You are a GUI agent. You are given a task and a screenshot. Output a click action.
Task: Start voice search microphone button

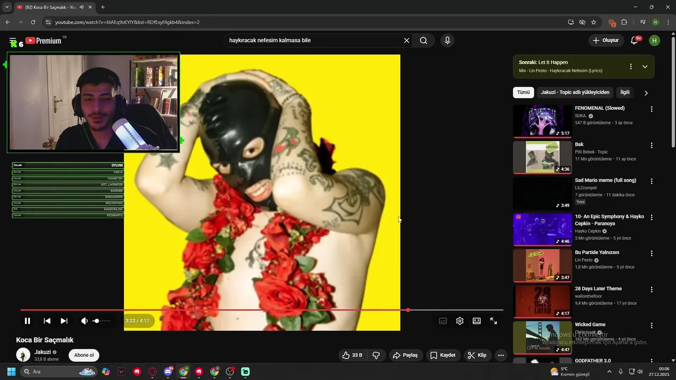pos(447,41)
